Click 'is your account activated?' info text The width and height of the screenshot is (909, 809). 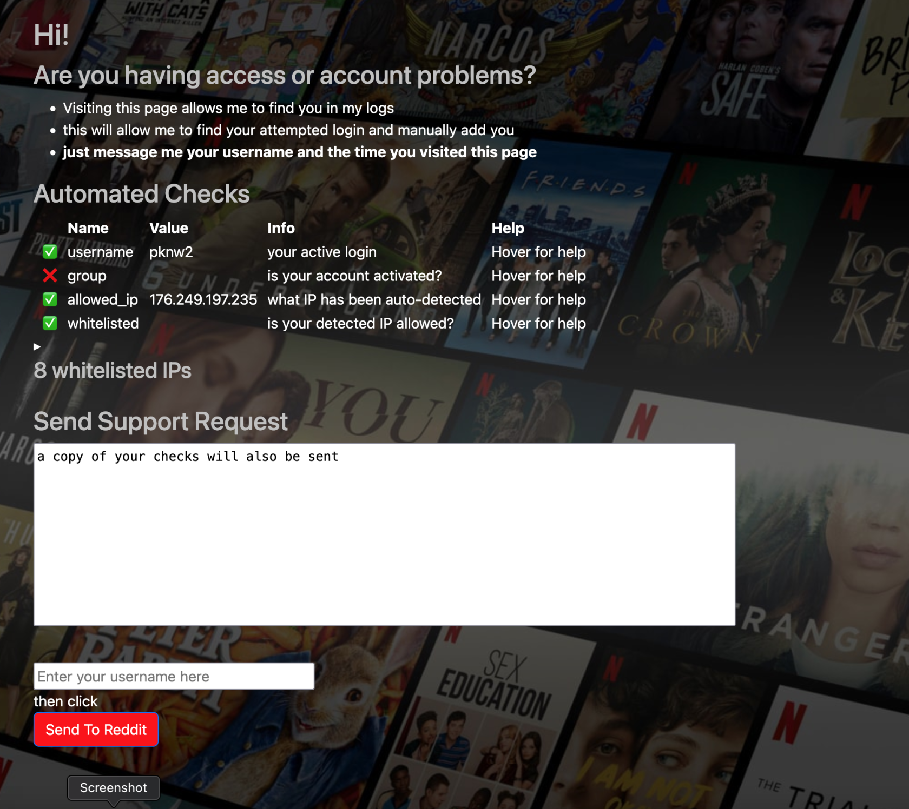pos(354,276)
